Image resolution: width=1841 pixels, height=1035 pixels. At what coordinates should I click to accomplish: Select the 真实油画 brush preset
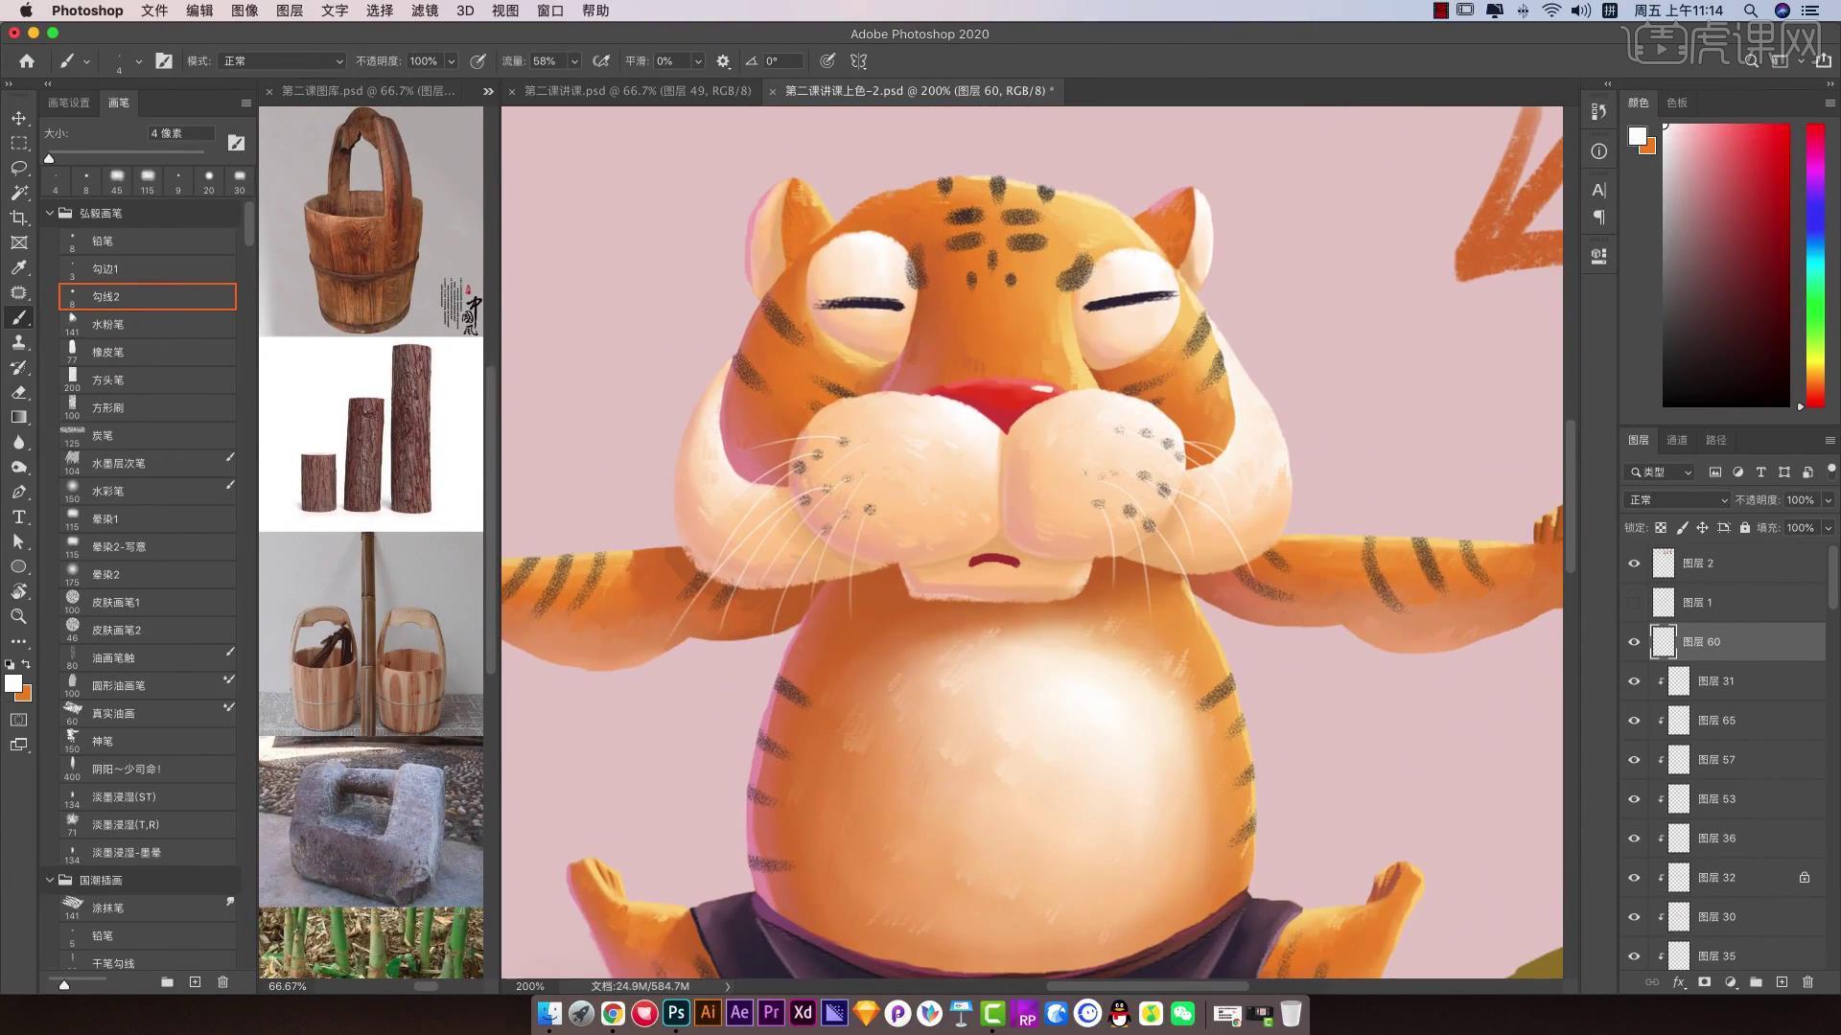(x=148, y=714)
